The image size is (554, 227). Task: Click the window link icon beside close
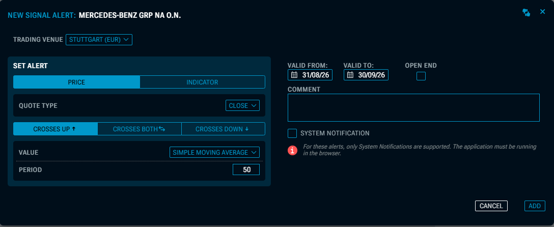pos(527,13)
